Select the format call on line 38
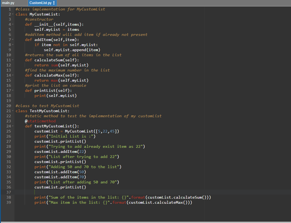This screenshot has height=223, width=291. [138, 197]
